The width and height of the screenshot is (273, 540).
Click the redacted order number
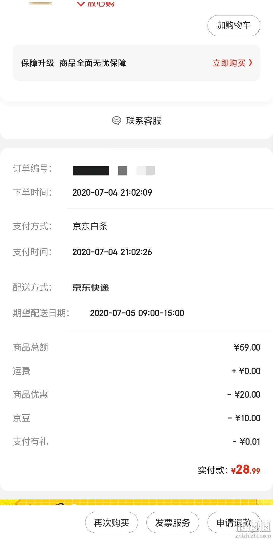coord(114,171)
